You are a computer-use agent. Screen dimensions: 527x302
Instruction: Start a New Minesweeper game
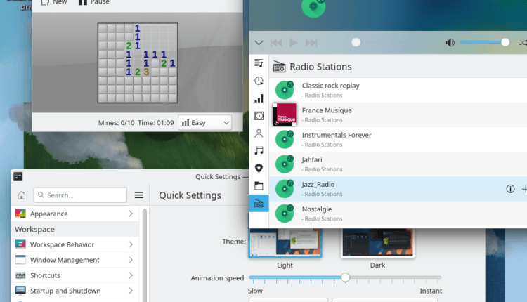pos(54,2)
